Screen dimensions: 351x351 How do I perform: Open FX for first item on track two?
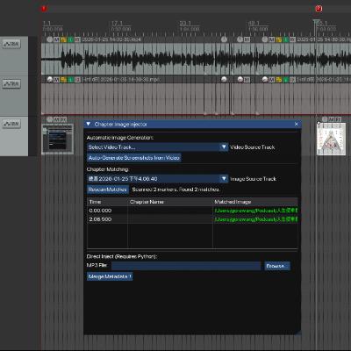[x=77, y=79]
